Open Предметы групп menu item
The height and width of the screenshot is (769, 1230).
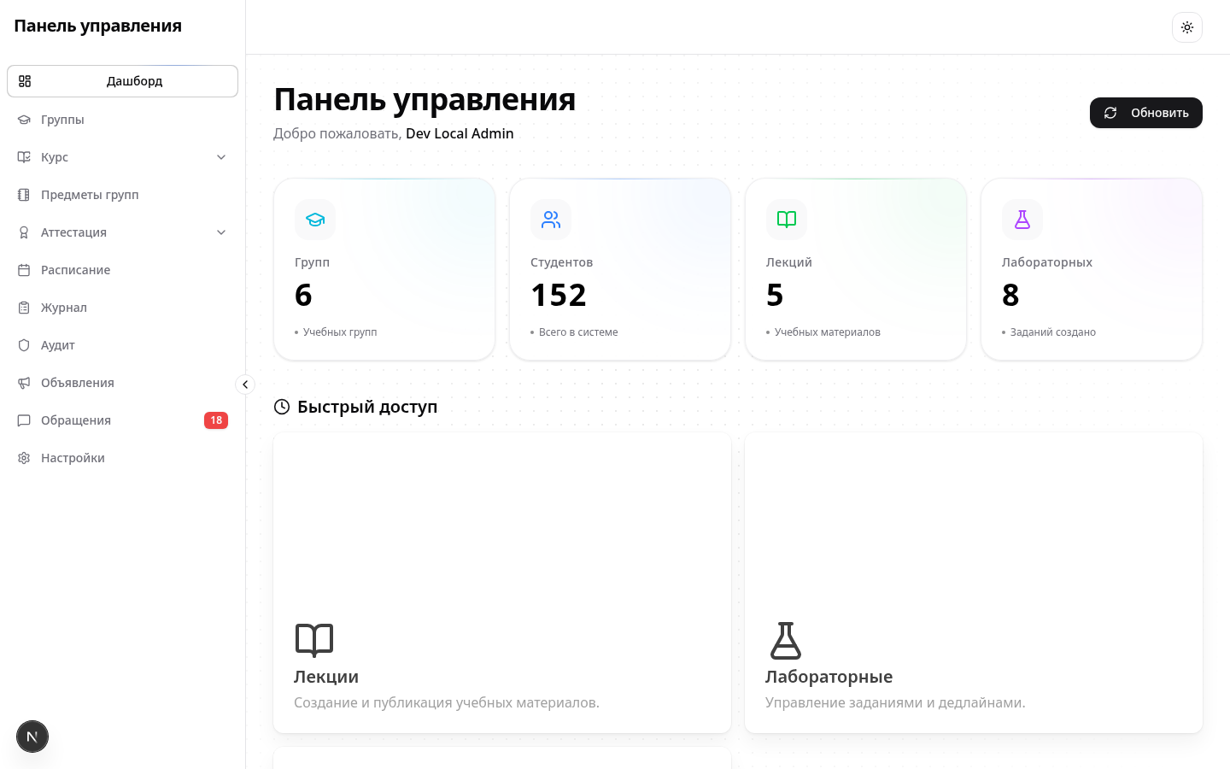122,195
